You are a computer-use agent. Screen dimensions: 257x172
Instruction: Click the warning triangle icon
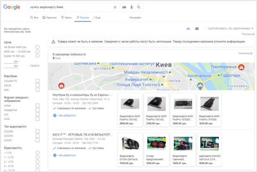pos(53,42)
